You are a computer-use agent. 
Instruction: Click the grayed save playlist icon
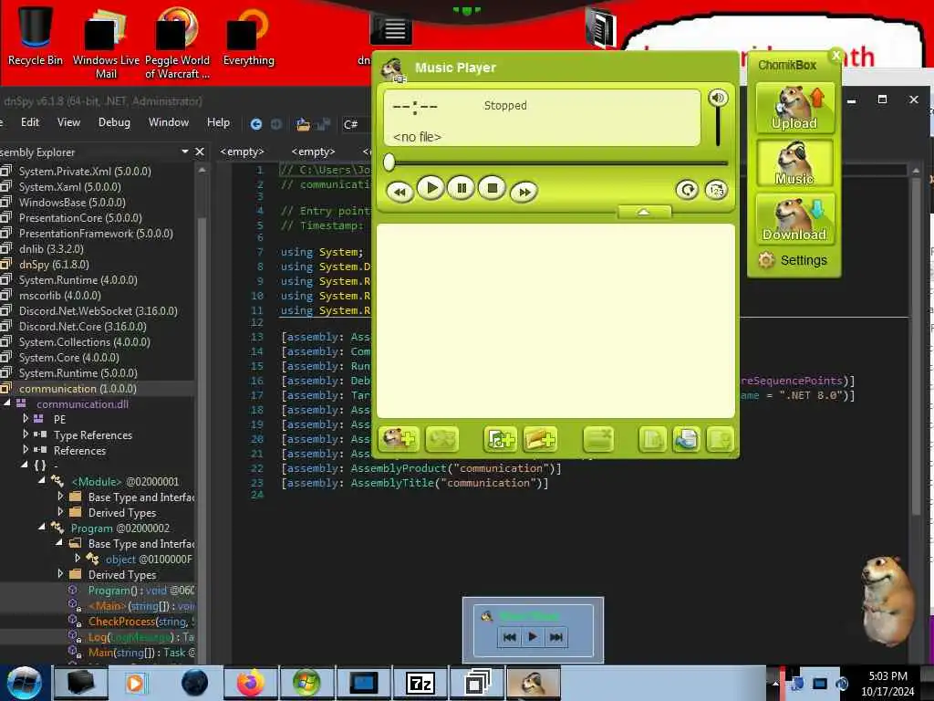720,440
